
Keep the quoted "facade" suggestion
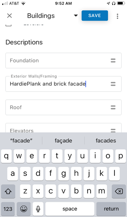[x=21, y=141]
